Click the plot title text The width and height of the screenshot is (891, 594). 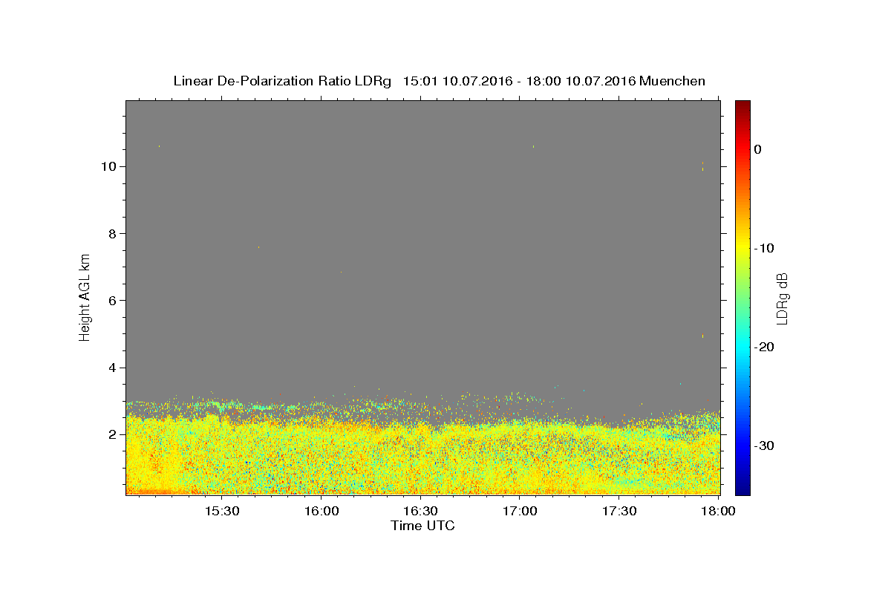(439, 81)
